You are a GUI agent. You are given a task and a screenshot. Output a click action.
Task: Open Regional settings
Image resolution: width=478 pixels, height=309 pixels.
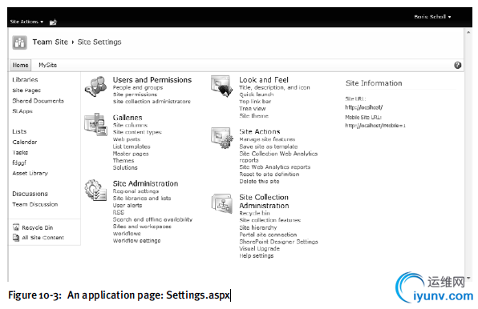136,191
